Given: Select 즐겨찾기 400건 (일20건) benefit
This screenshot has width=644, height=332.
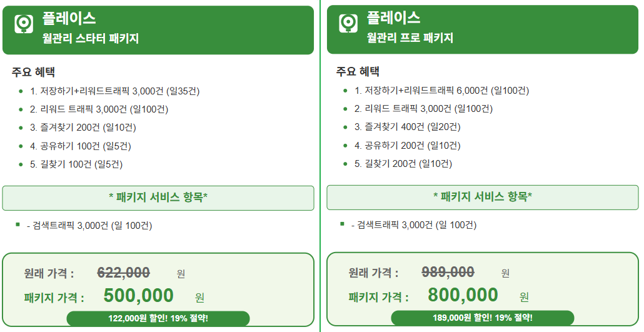Looking at the screenshot, I should pyautogui.click(x=408, y=127).
